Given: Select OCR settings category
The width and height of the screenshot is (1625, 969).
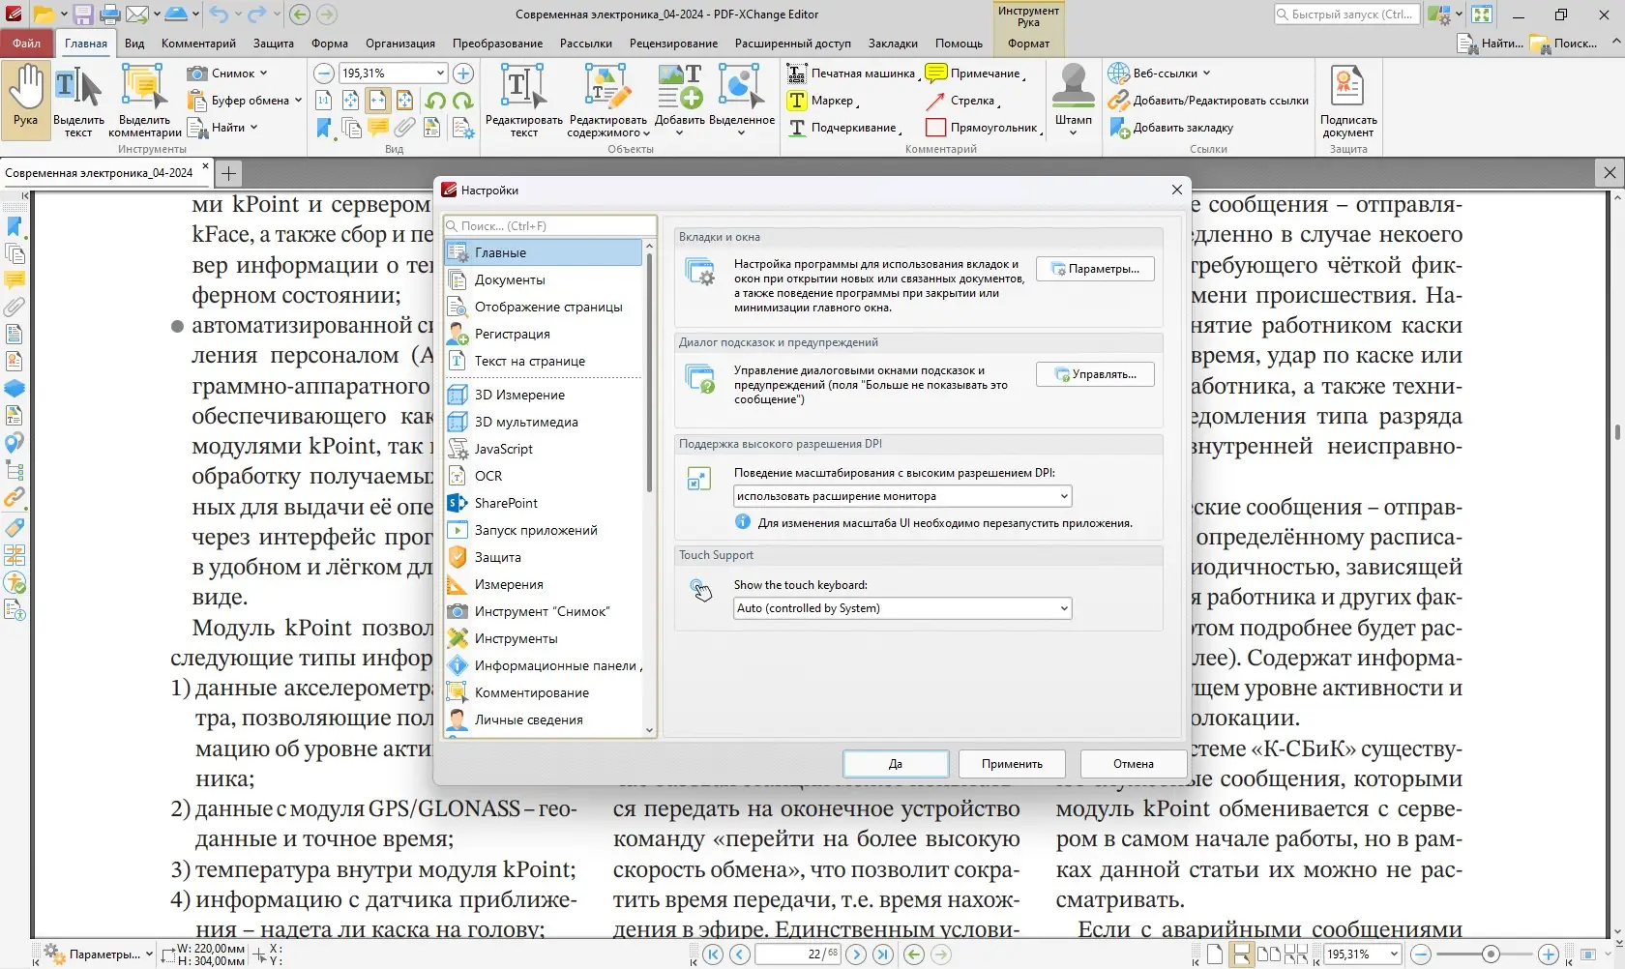Looking at the screenshot, I should coord(543,476).
